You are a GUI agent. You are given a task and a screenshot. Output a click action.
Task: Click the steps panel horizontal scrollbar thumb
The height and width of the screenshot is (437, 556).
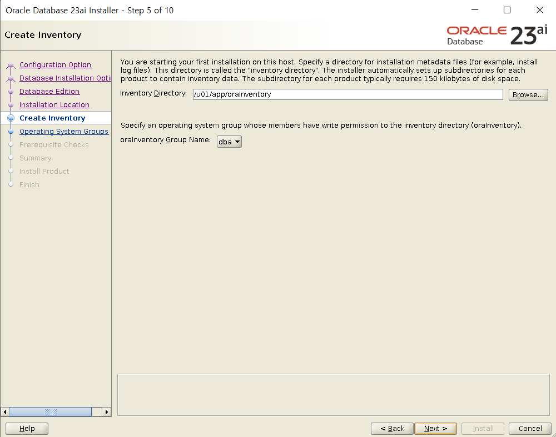click(51, 412)
